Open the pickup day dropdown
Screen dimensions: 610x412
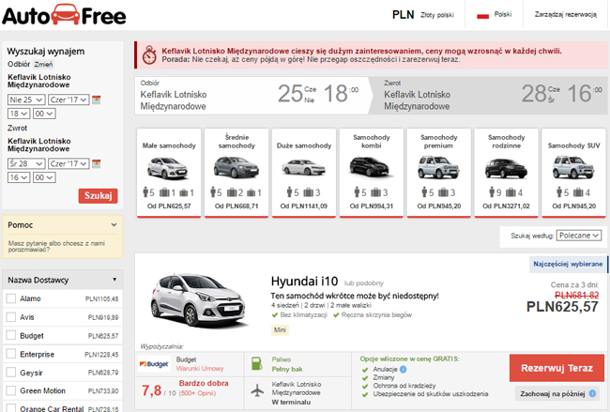tap(26, 99)
